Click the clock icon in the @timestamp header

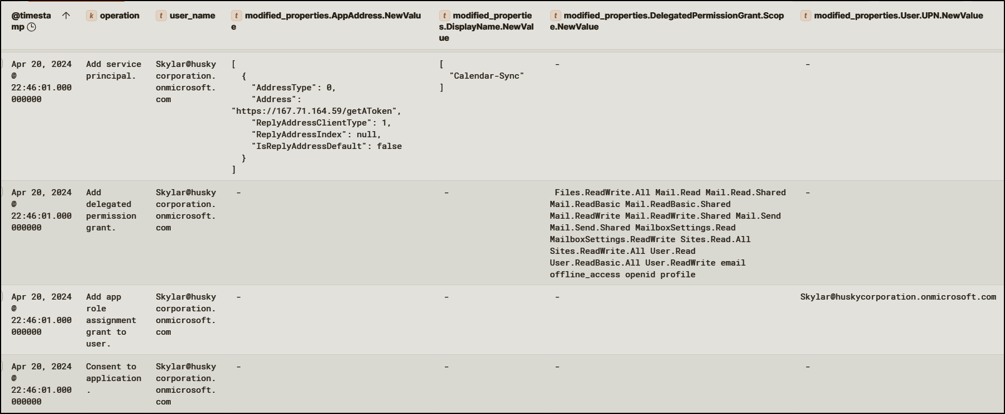pyautogui.click(x=32, y=27)
